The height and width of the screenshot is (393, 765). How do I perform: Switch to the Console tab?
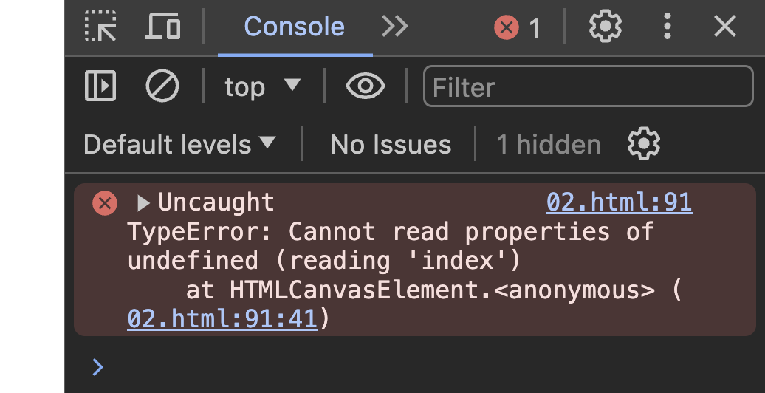pos(294,27)
